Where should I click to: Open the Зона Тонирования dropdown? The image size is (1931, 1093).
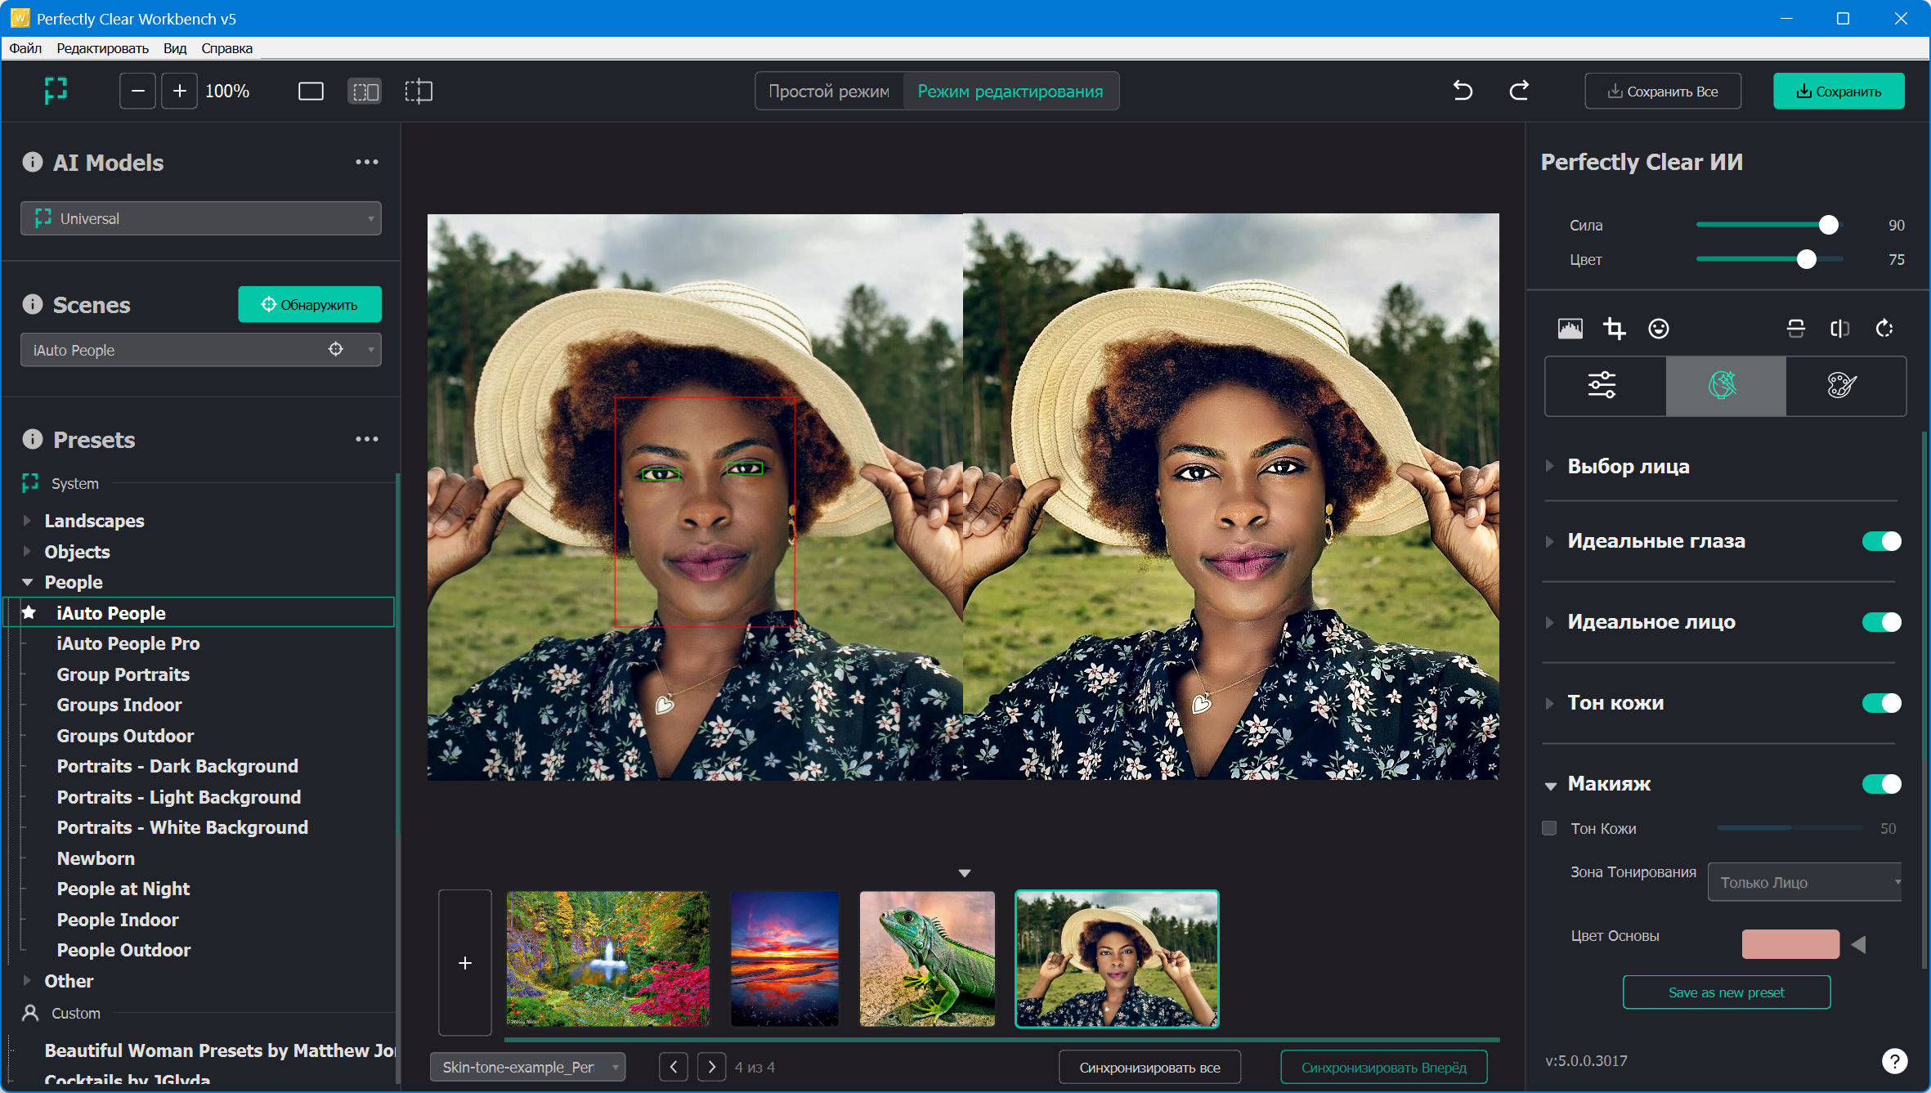[x=1803, y=882]
